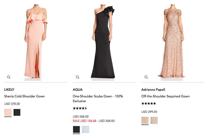Pick rose gold sequin swatch
Screen dimensions: 207x137
tap(145, 121)
